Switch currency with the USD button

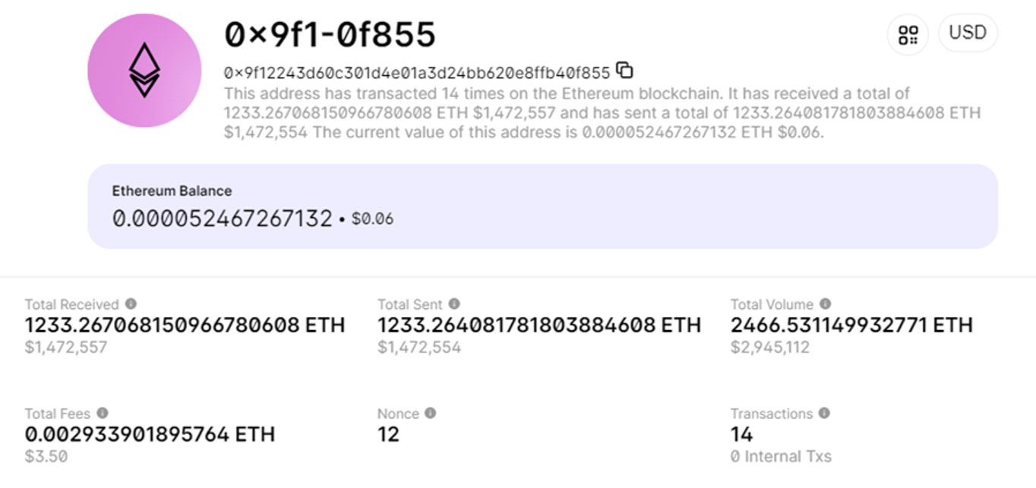968,33
